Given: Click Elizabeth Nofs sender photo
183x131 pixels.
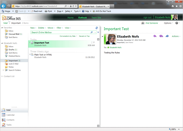Looking at the screenshot, I should pyautogui.click(x=111, y=39).
